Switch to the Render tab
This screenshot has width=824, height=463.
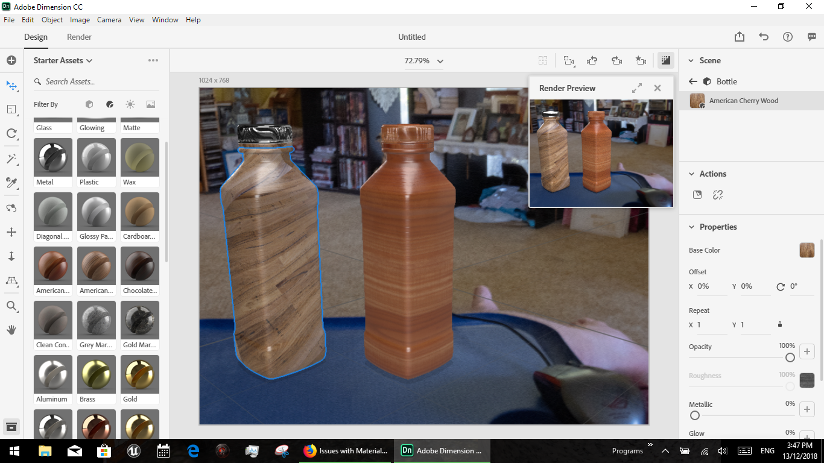[79, 37]
